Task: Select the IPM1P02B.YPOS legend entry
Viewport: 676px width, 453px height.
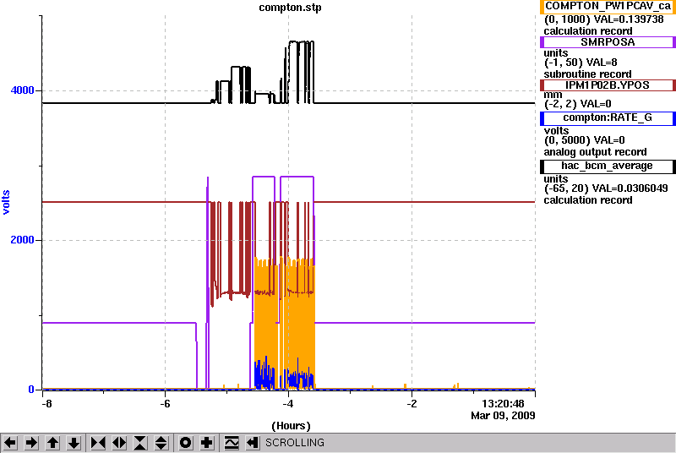Action: click(608, 85)
